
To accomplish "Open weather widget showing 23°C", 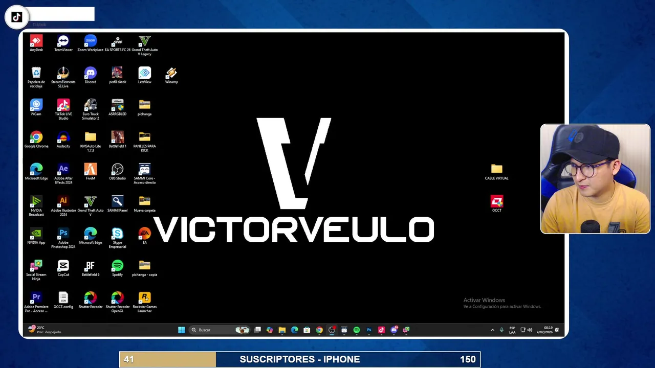I will pyautogui.click(x=45, y=330).
